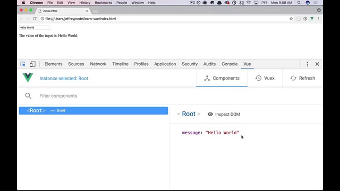Open the Timeline tab
The height and width of the screenshot is (191, 340).
click(121, 64)
